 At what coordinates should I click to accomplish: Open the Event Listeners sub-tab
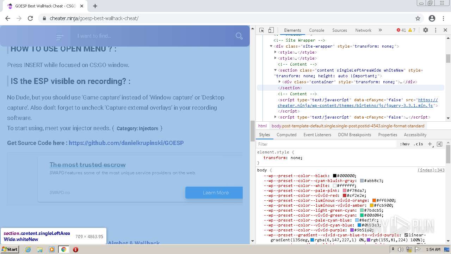pos(317,135)
